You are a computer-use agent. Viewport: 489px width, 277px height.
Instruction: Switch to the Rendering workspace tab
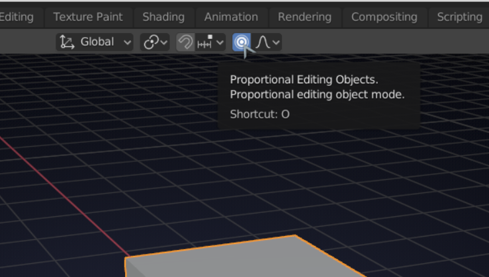[304, 17]
